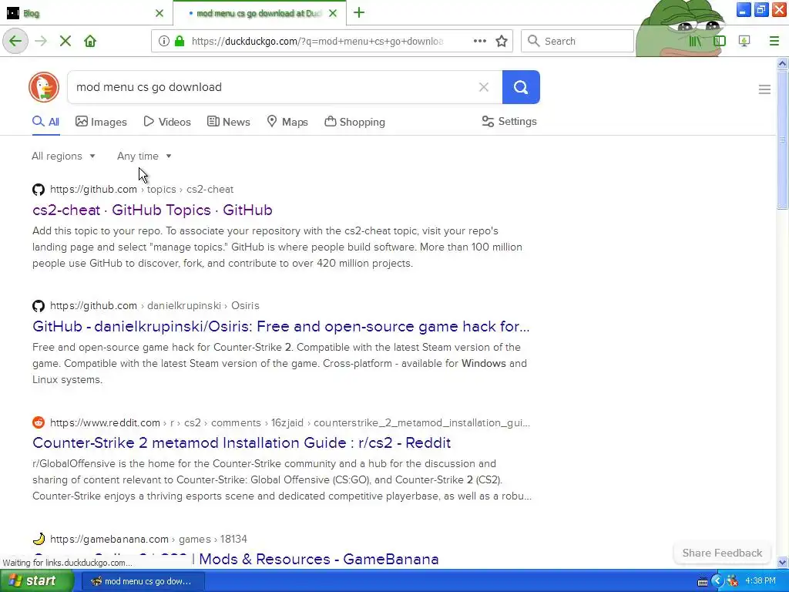Click the github.com topics cs2-cheat URL
The image size is (789, 592).
(x=142, y=190)
